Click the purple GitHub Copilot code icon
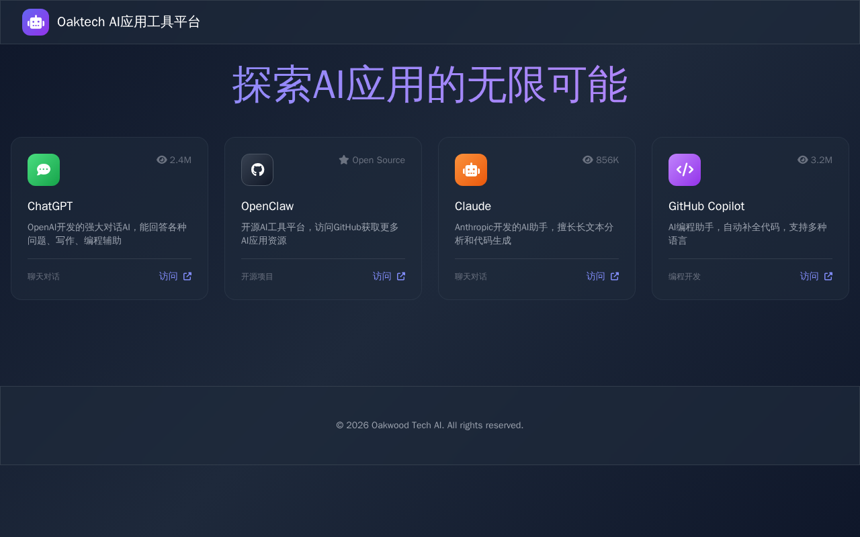This screenshot has height=537, width=860. point(685,170)
